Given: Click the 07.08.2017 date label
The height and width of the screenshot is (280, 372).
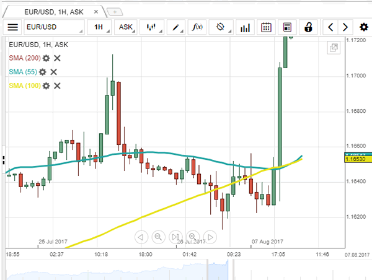Looking at the screenshot, I should pos(357,255).
